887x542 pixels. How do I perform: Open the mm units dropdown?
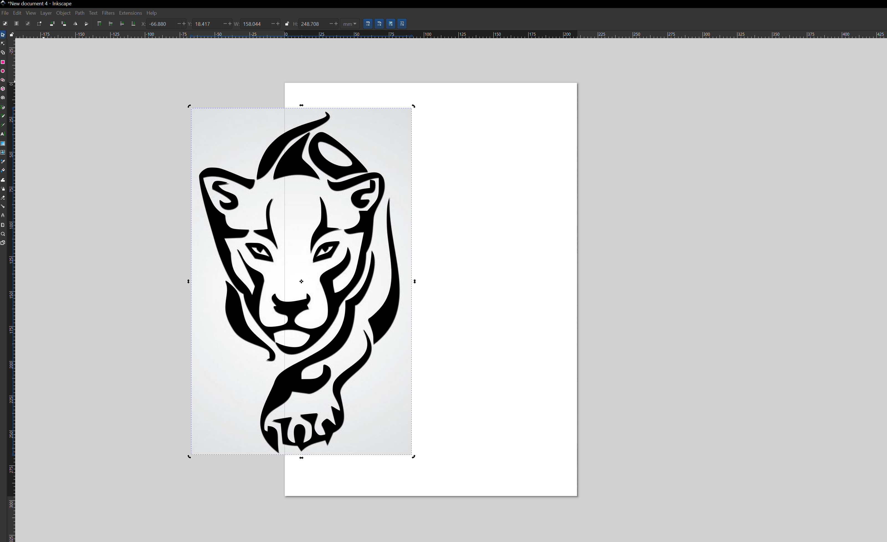click(x=350, y=24)
